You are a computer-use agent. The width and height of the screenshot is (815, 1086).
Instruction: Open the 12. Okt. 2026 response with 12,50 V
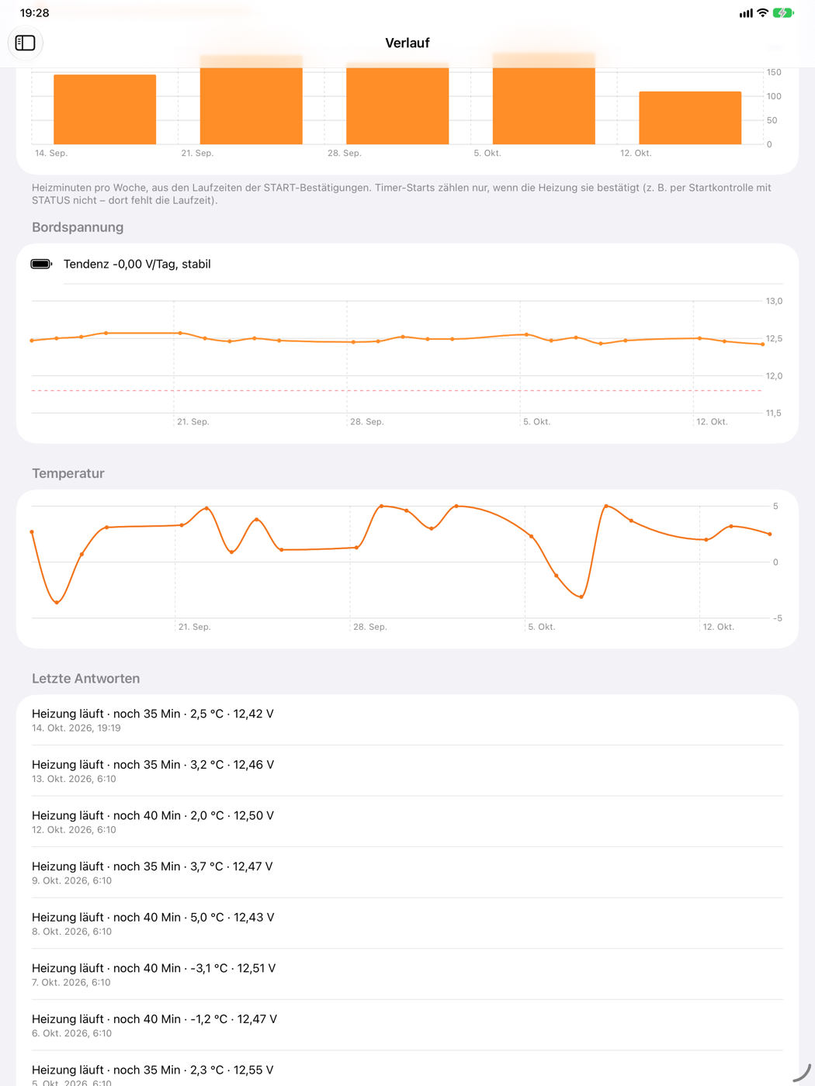coord(407,821)
